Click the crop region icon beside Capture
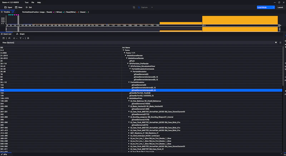 pyautogui.click(x=134, y=7)
